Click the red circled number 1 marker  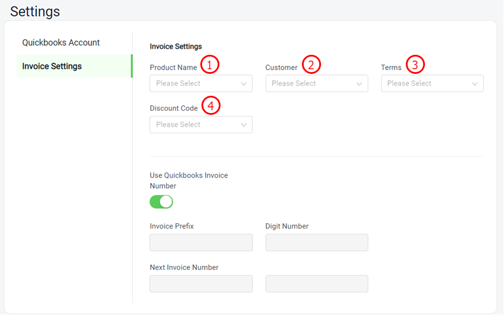pyautogui.click(x=210, y=65)
